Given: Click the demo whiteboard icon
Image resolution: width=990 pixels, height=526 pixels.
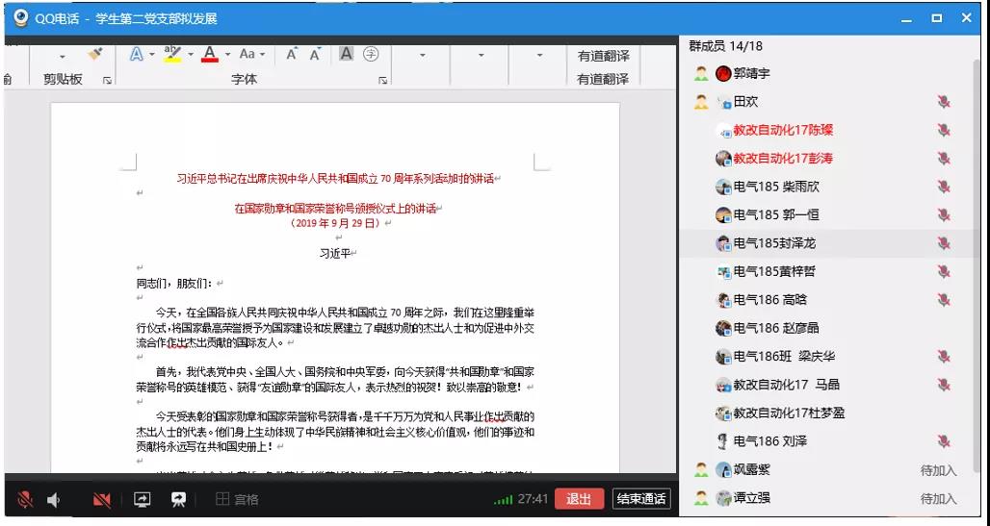Looking at the screenshot, I should click(x=178, y=499).
